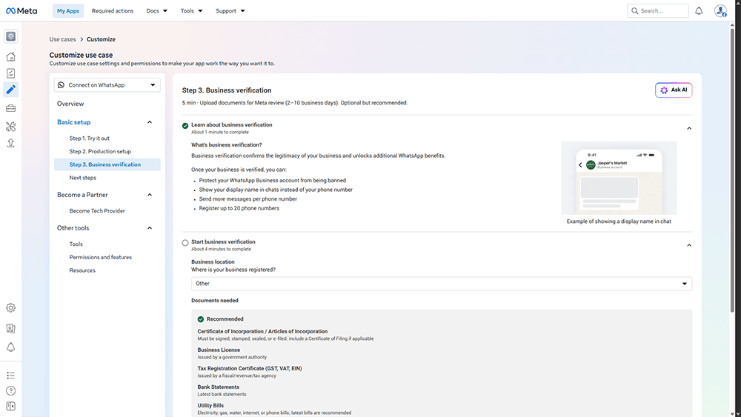Screen dimensions: 741x417
Task: Collapse Start business verification panel
Action: click(x=689, y=246)
